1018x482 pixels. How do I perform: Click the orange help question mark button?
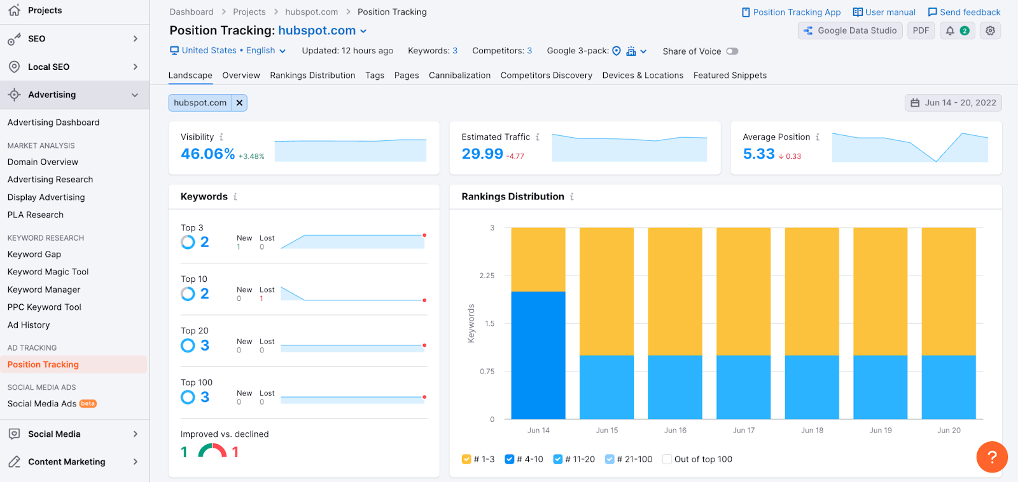[991, 457]
